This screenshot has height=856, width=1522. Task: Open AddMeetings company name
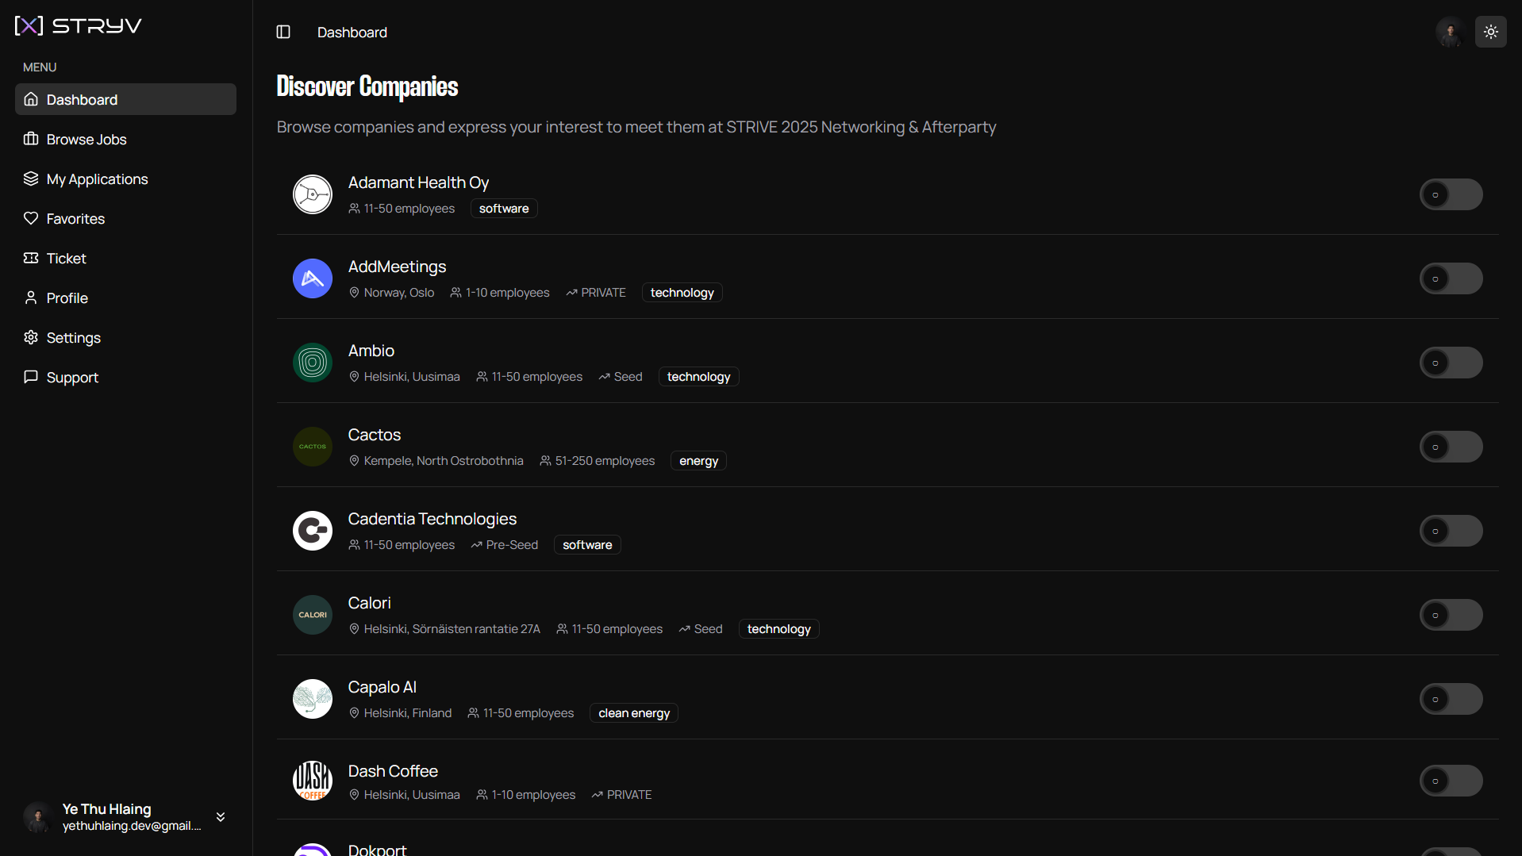(397, 267)
